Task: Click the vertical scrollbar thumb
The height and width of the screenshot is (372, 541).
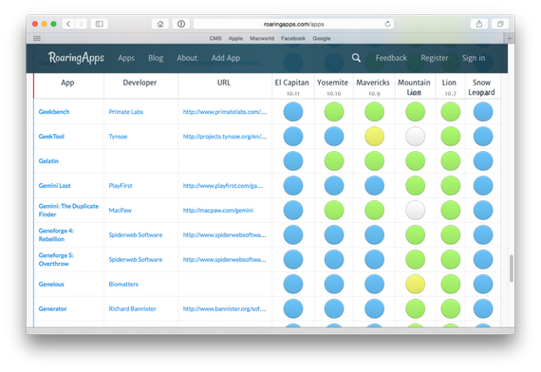Action: (511, 269)
